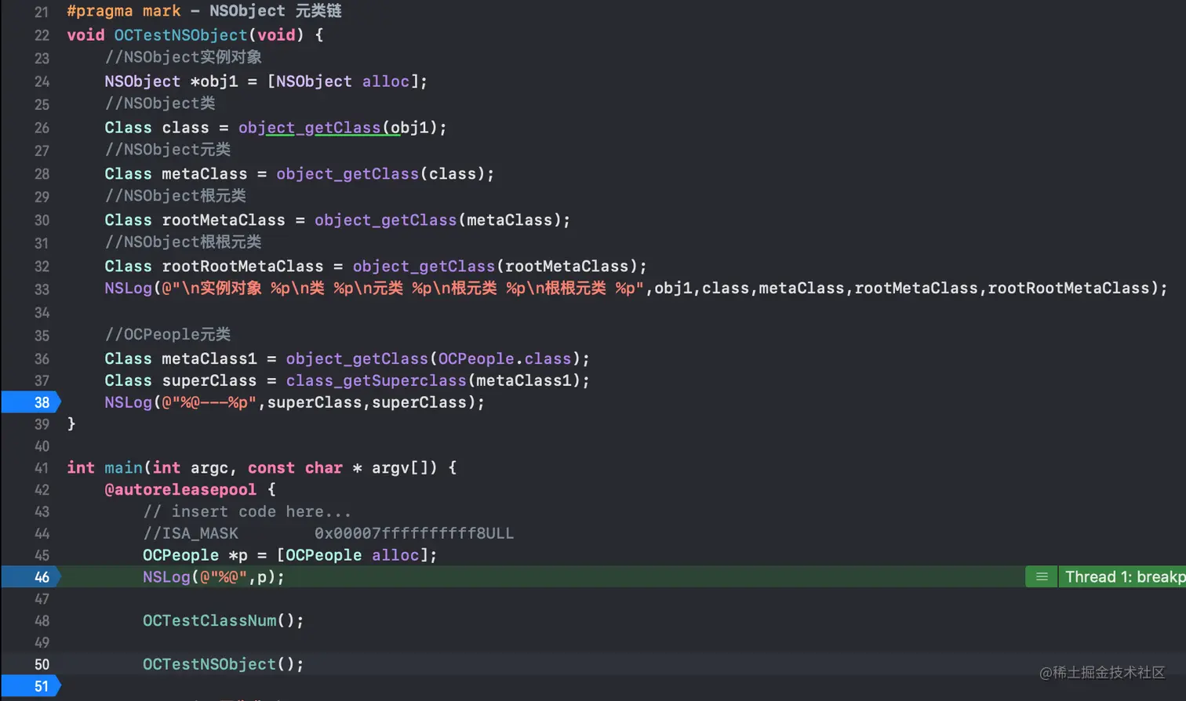Click the NSLog call on line 33

[x=128, y=289]
